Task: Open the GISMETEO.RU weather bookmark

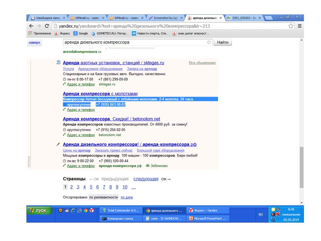Action: point(110,33)
